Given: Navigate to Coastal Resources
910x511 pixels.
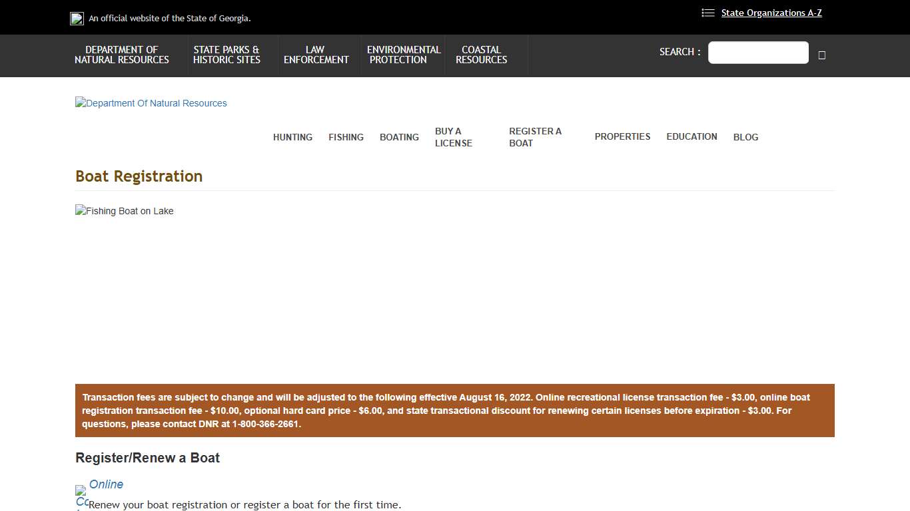Looking at the screenshot, I should (x=481, y=55).
